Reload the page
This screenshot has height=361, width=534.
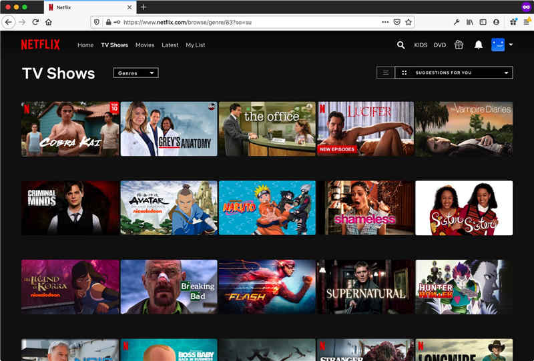(x=35, y=22)
